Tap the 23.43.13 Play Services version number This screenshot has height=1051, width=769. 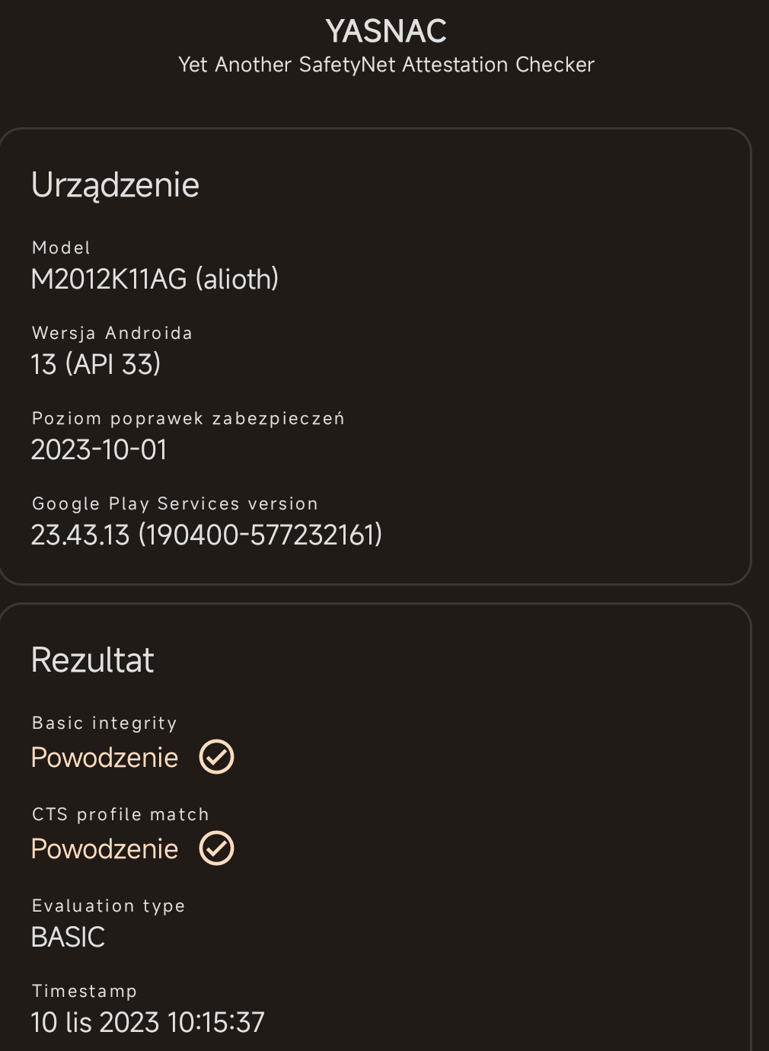click(206, 535)
